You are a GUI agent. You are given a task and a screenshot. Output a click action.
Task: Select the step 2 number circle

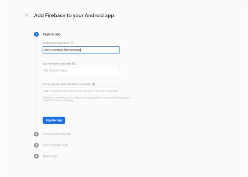point(36,134)
